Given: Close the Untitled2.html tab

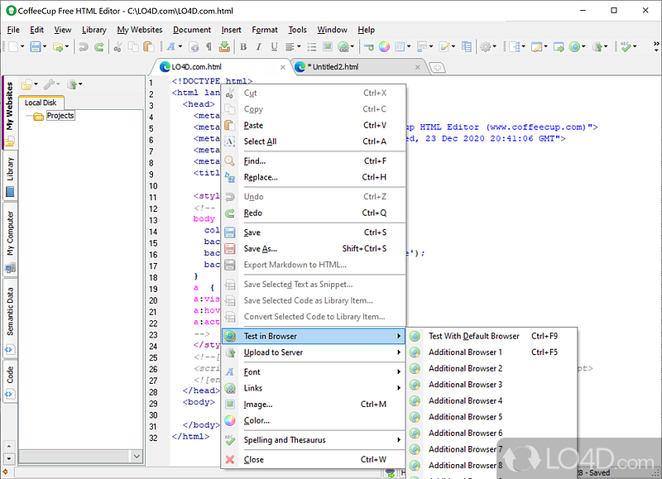Looking at the screenshot, I should pos(418,68).
